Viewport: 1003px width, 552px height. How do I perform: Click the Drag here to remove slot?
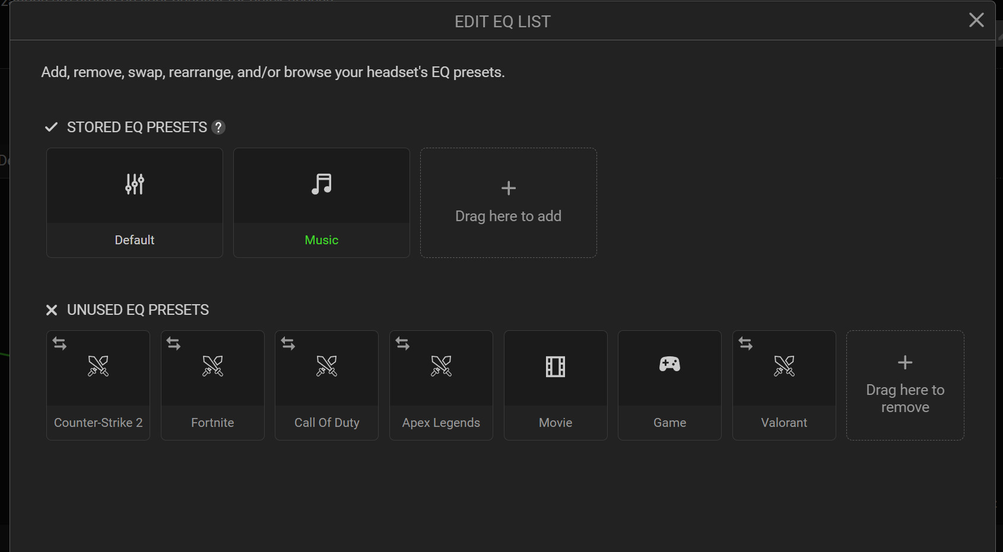click(905, 385)
